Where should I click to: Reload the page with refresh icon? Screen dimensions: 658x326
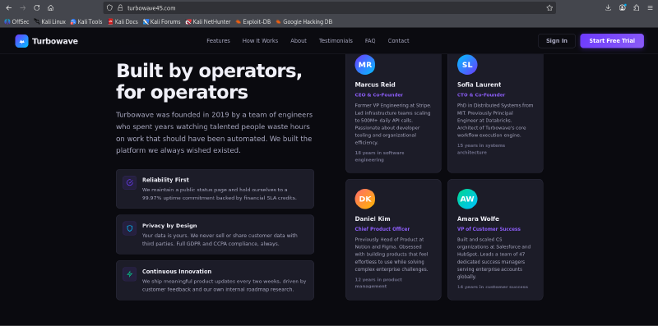click(36, 7)
